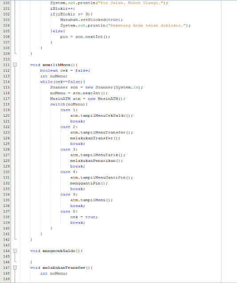
Task: Click the switch(noMenu) statement
Action: pyautogui.click(x=69, y=104)
